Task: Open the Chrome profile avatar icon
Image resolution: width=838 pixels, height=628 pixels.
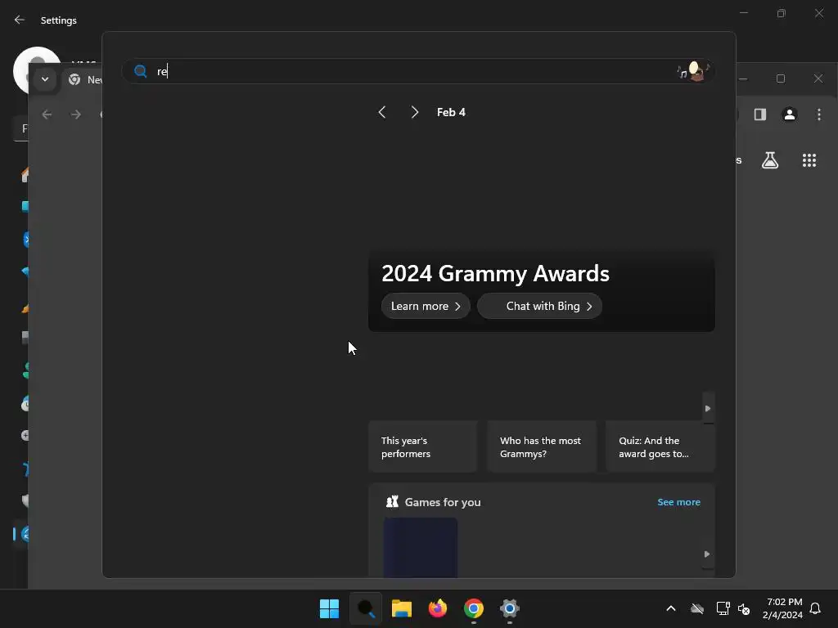Action: [x=790, y=114]
